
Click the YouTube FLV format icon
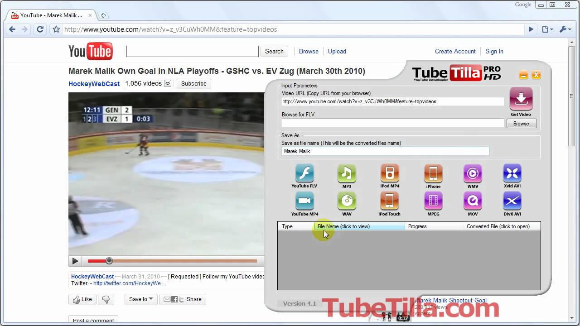304,173
